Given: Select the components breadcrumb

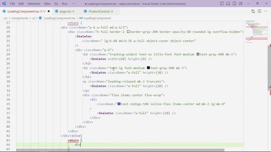Looking at the screenshot, I should tap(20, 18).
